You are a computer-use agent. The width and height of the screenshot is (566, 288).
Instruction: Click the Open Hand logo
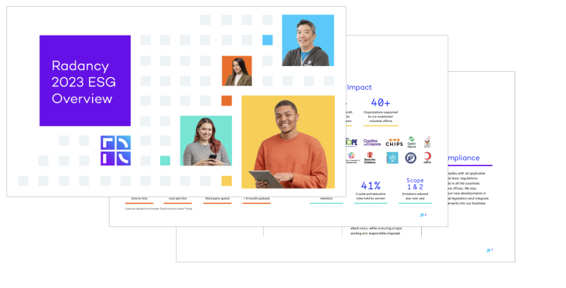(411, 142)
